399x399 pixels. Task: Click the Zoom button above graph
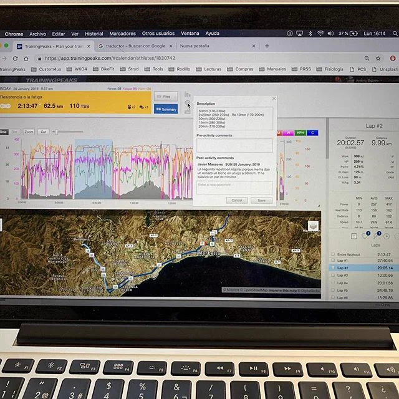click(29, 132)
